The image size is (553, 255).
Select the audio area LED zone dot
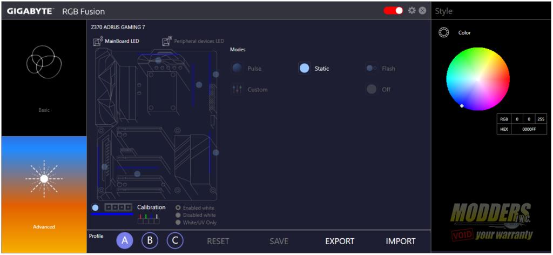click(105, 167)
